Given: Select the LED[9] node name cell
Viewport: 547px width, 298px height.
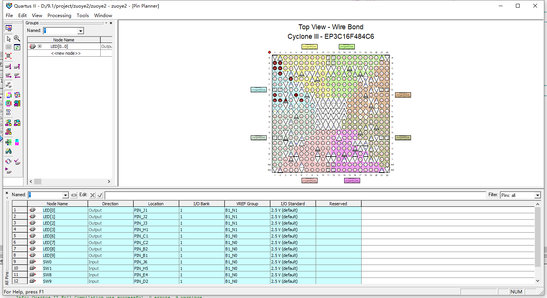Looking at the screenshot, I should tap(57, 255).
